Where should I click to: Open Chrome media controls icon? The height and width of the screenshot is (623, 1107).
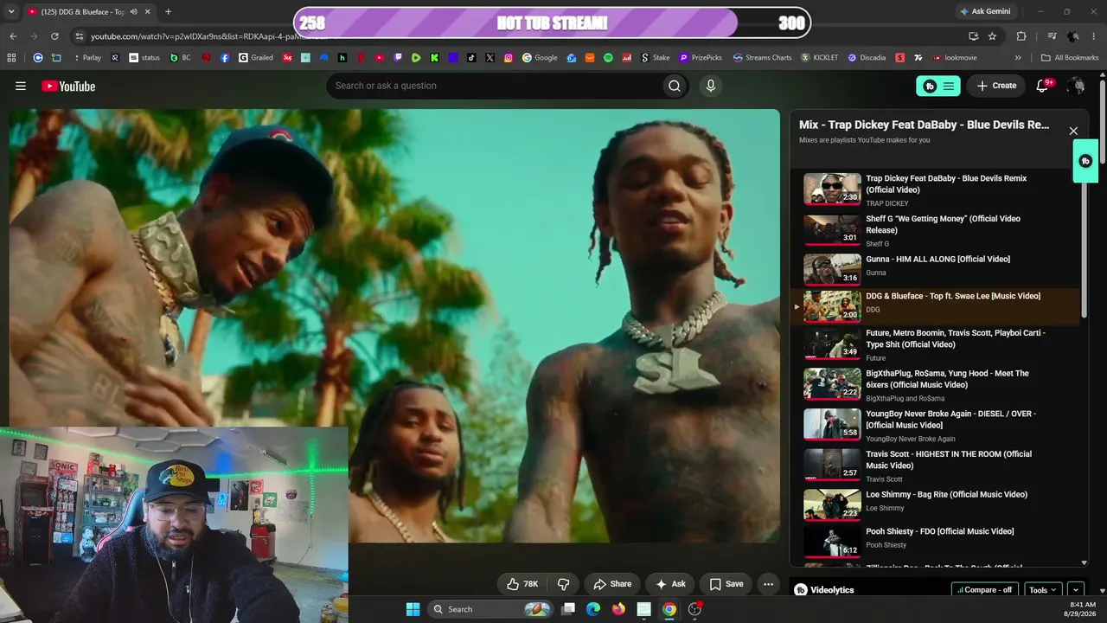point(1053,36)
